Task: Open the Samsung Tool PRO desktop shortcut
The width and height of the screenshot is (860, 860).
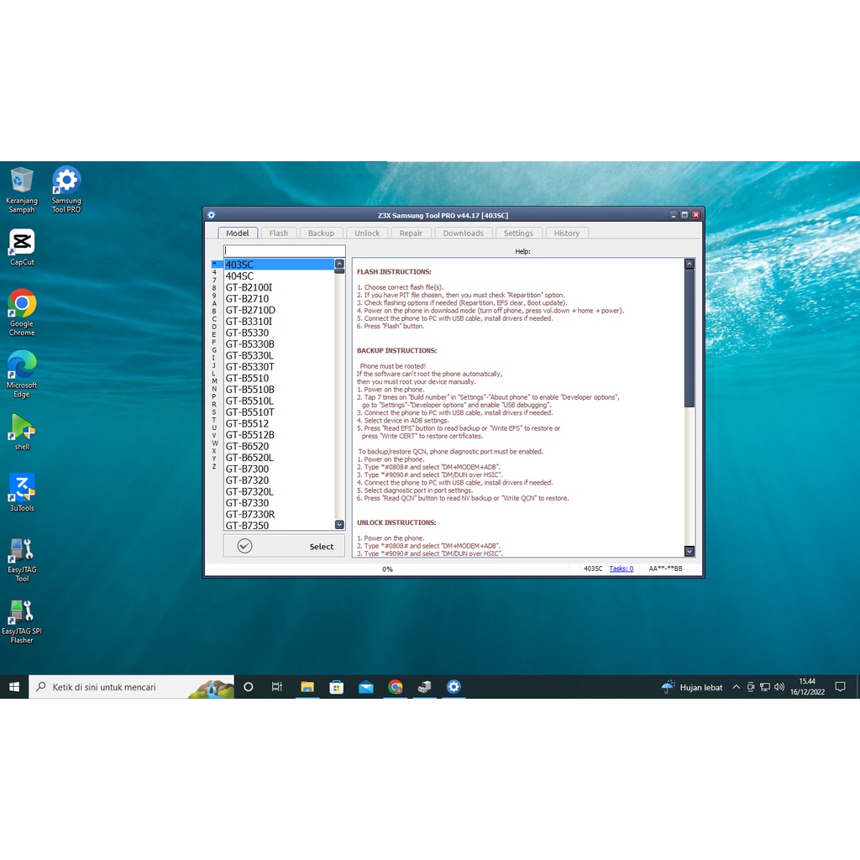Action: pos(66,190)
